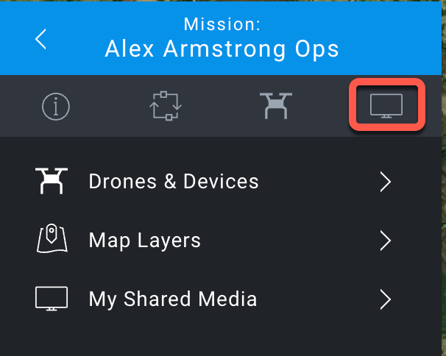Click the Alex Armstrong Ops mission title
The height and width of the screenshot is (356, 446).
coord(222,49)
